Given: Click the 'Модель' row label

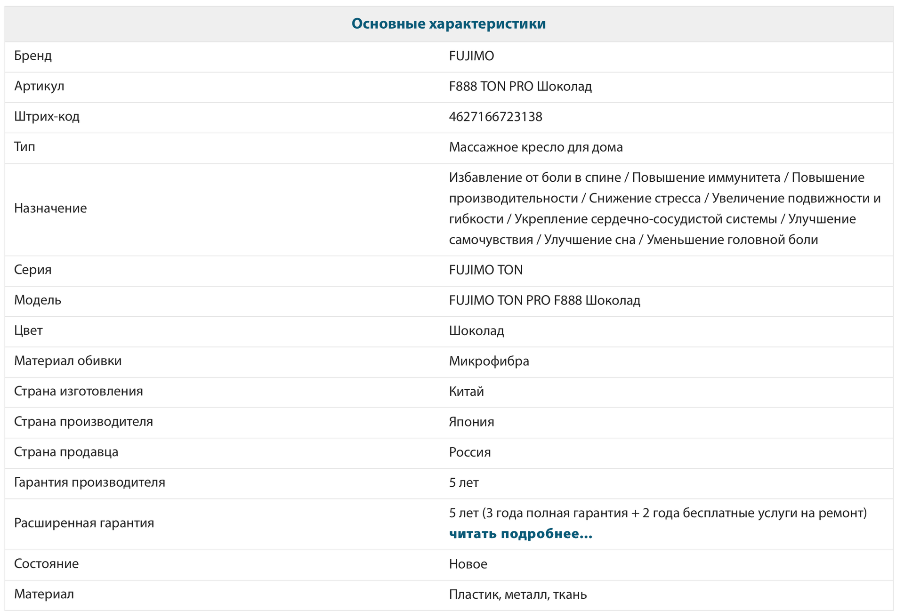Looking at the screenshot, I should point(38,300).
